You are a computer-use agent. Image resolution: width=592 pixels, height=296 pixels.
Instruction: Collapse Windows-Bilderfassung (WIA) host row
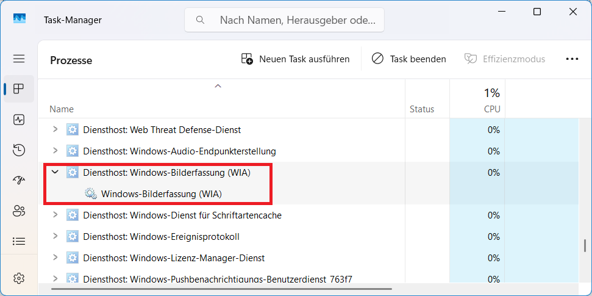point(55,172)
